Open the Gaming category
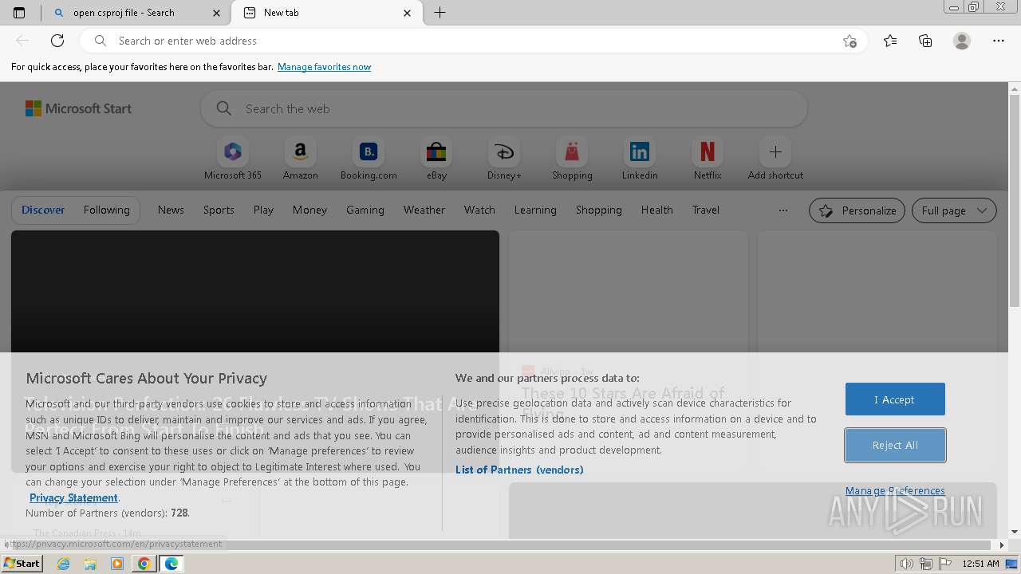Screen dimensions: 1021x574 click(365, 210)
